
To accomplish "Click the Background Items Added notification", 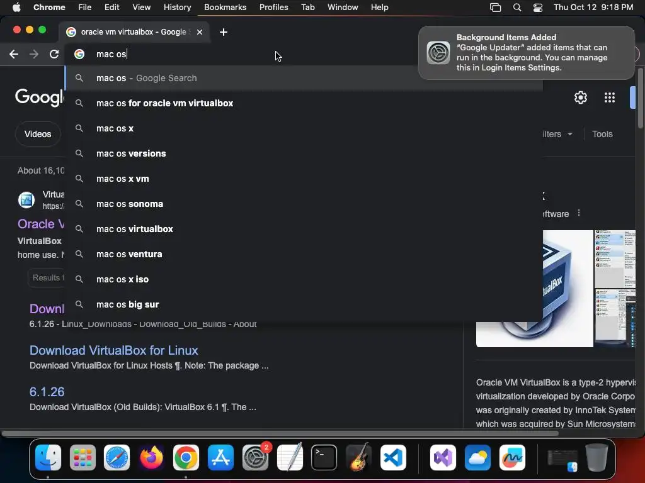I will point(527,53).
